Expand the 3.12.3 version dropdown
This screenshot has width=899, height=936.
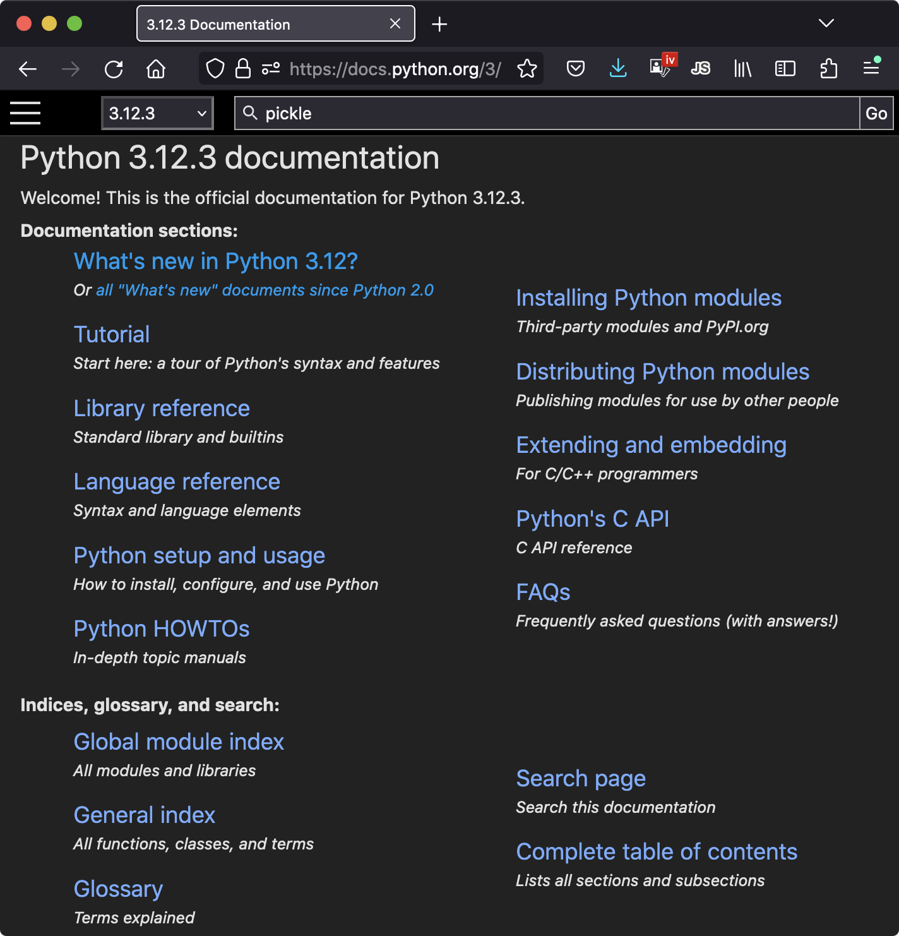coord(157,113)
